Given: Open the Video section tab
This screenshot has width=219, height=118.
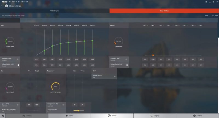Looking at the screenshot, I should coord(70,116).
